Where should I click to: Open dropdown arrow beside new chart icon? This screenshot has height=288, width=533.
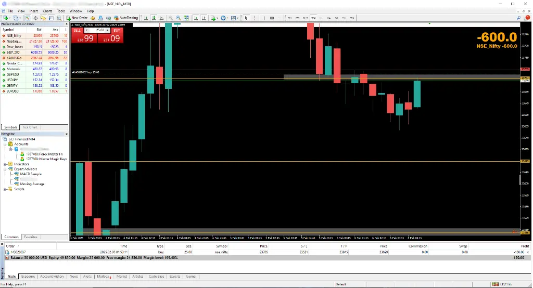pyautogui.click(x=10, y=18)
